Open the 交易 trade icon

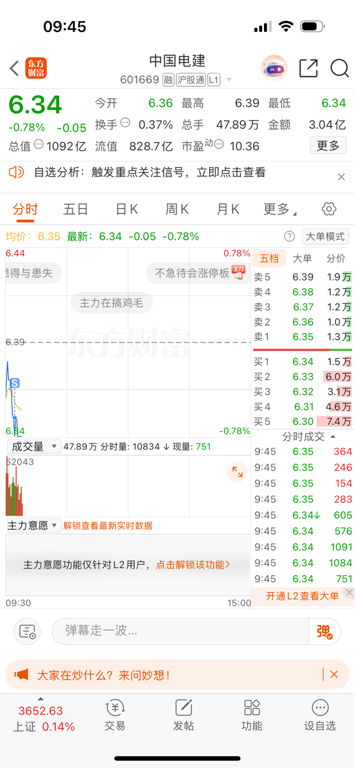(x=114, y=715)
